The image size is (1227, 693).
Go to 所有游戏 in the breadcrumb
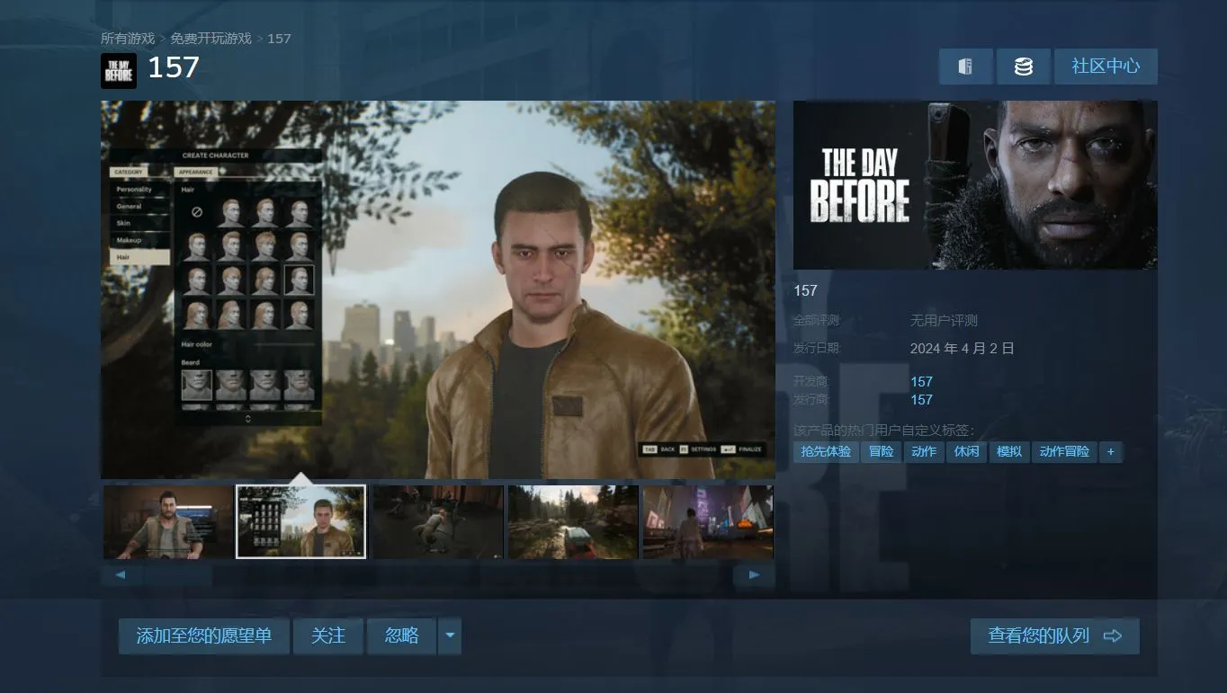tap(128, 39)
